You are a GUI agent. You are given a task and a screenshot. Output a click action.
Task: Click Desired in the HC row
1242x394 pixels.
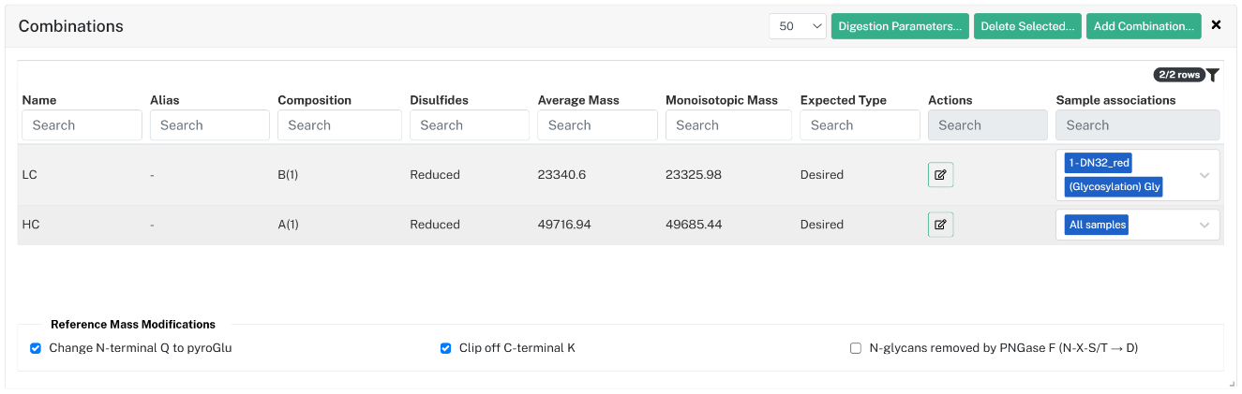[822, 225]
